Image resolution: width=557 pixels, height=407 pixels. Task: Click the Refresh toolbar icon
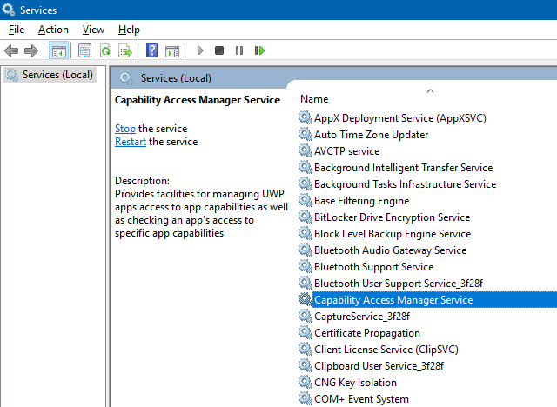[x=105, y=50]
